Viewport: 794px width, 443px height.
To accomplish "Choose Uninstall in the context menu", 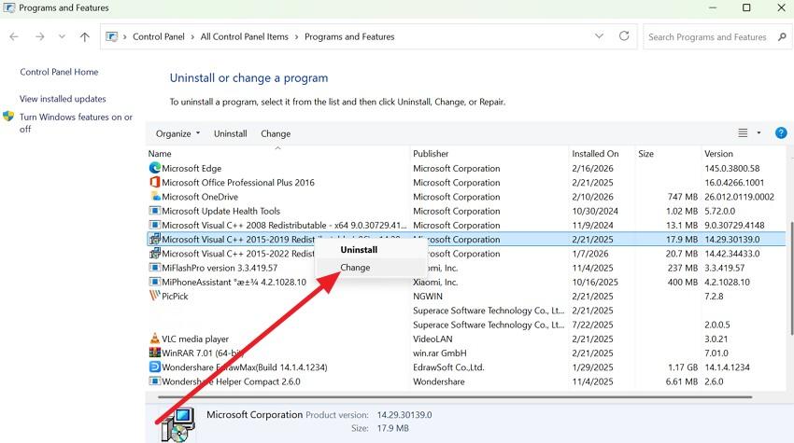I will pos(359,249).
